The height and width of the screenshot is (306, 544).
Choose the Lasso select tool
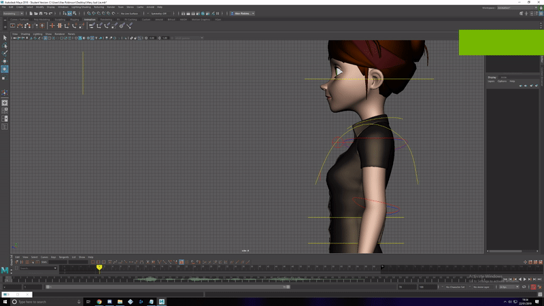tap(5, 46)
